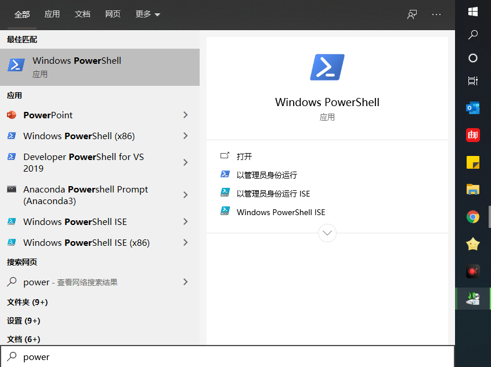Viewport: 491px width, 367px height.
Task: Expand Anaconda Powershell Prompt arrow
Action: [x=185, y=195]
